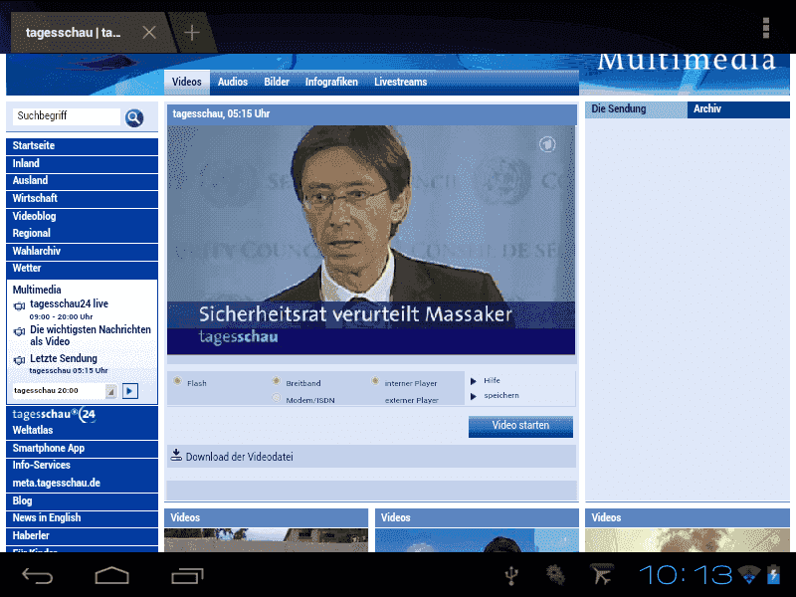Select the Breitband radio button
Viewport: 796px width, 597px height.
coord(277,381)
